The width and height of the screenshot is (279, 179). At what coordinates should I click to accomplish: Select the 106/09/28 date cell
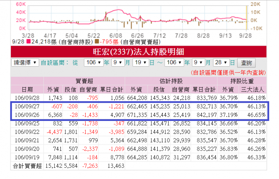pos(27,98)
